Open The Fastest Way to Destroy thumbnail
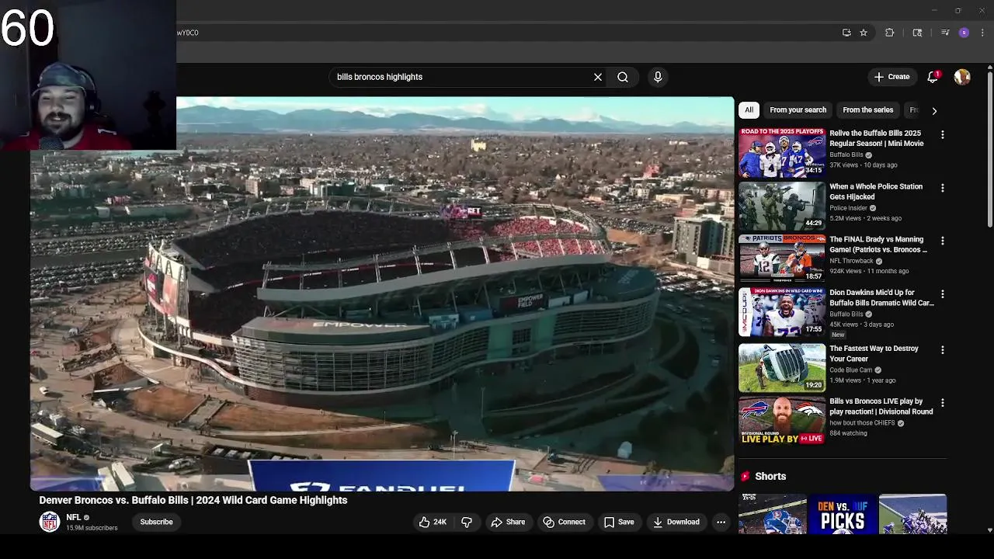Viewport: 994px width, 559px height. coord(782,367)
